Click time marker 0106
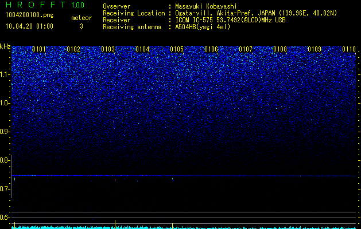The height and width of the screenshot is (229, 361). coord(211,49)
